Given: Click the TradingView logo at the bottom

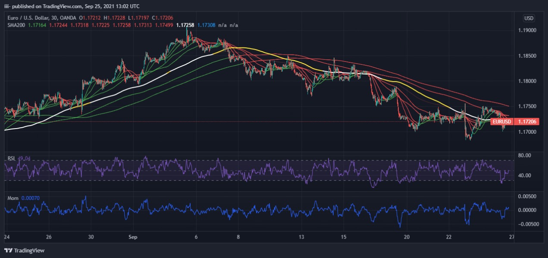Looking at the screenshot, I should tap(24, 250).
